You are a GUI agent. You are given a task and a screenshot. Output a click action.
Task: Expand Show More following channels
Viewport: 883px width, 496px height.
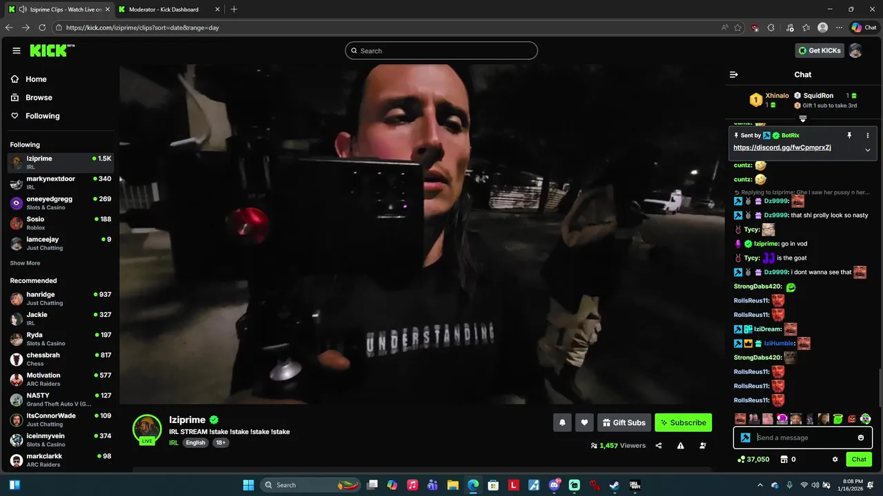(25, 263)
